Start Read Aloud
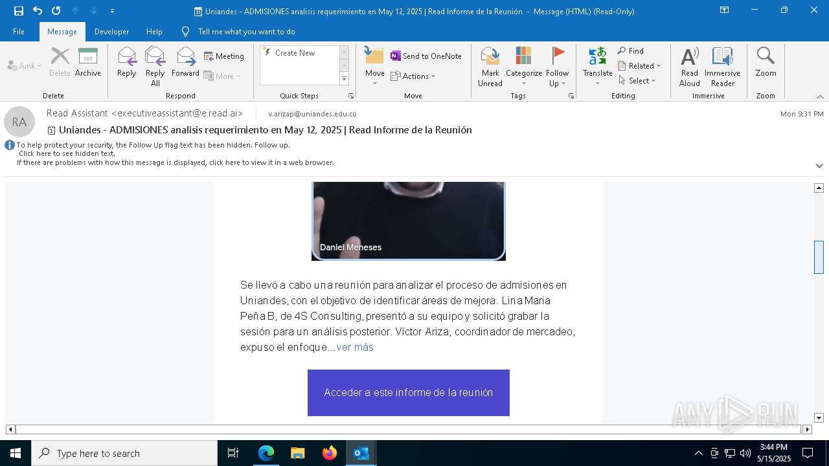This screenshot has height=466, width=829. point(690,67)
